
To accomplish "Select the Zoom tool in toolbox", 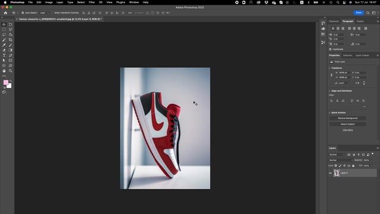I will click(11, 71).
